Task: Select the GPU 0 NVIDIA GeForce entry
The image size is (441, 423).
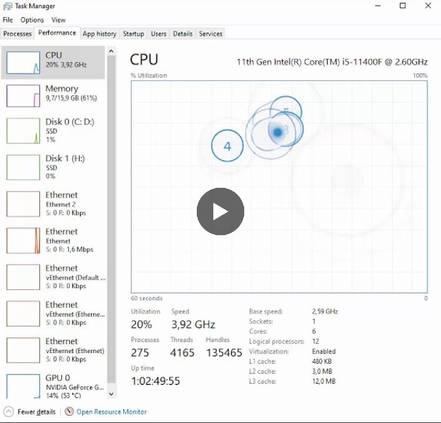Action: [53, 386]
